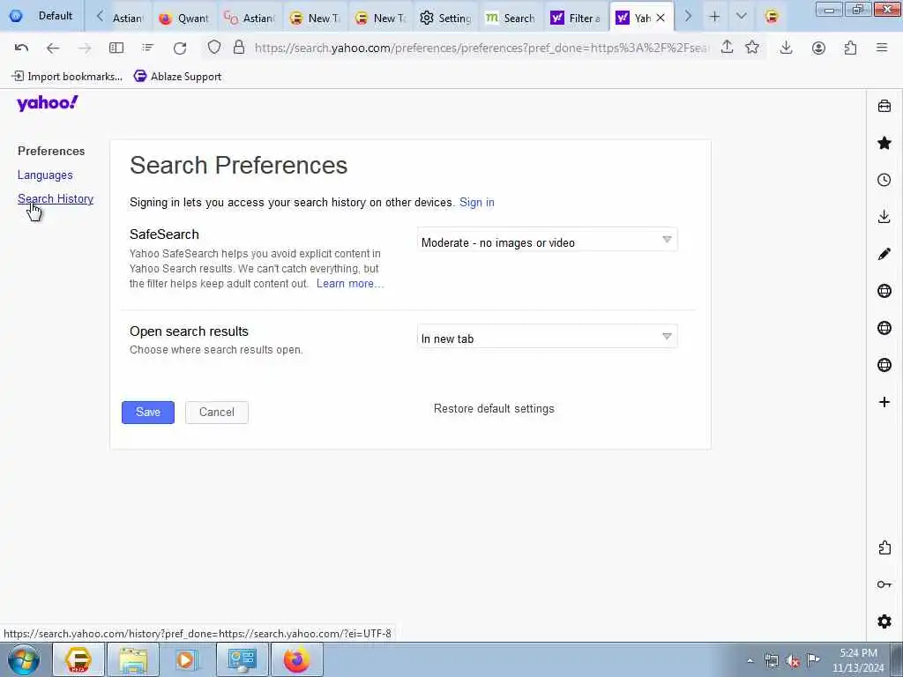Screen dimensions: 903x677
Task: Open Import bookmarks bookmark item
Action: point(67,76)
